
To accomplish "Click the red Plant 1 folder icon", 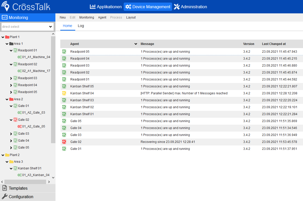I will click(7, 37).
